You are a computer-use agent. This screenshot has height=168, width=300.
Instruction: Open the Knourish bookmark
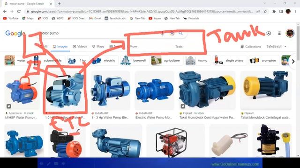[191, 18]
